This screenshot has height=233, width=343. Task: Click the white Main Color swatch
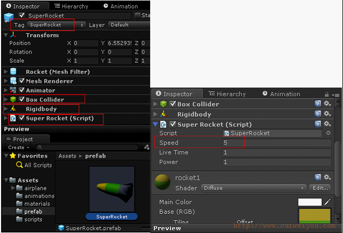pos(310,202)
